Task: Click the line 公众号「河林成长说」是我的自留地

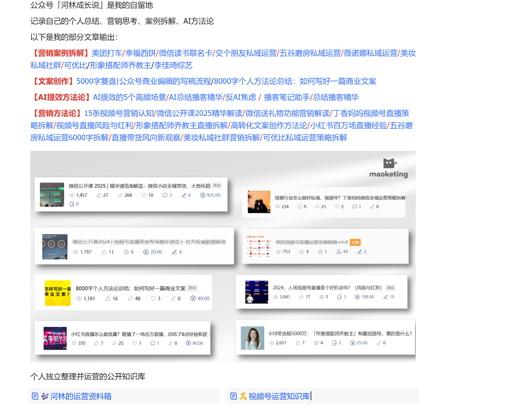Action: point(92,5)
